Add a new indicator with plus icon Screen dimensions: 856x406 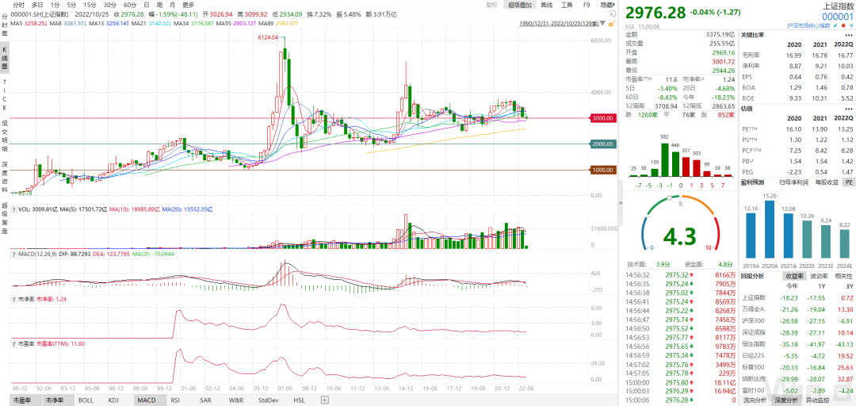pos(325,400)
